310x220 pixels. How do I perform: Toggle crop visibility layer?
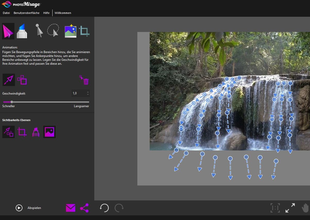click(x=22, y=132)
